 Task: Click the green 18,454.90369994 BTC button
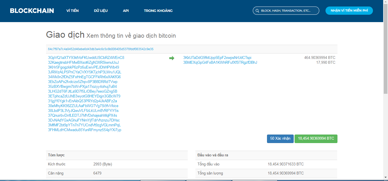(316, 139)
